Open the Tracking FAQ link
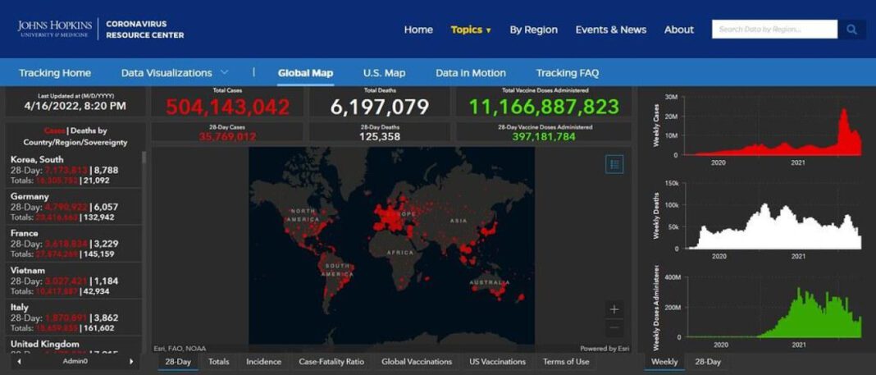The image size is (876, 375). (567, 73)
